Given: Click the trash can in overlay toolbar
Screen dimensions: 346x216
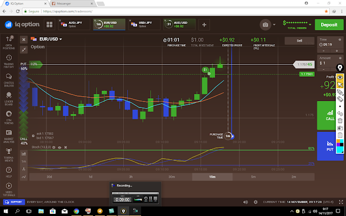Looking at the screenshot, I should click(340, 120).
